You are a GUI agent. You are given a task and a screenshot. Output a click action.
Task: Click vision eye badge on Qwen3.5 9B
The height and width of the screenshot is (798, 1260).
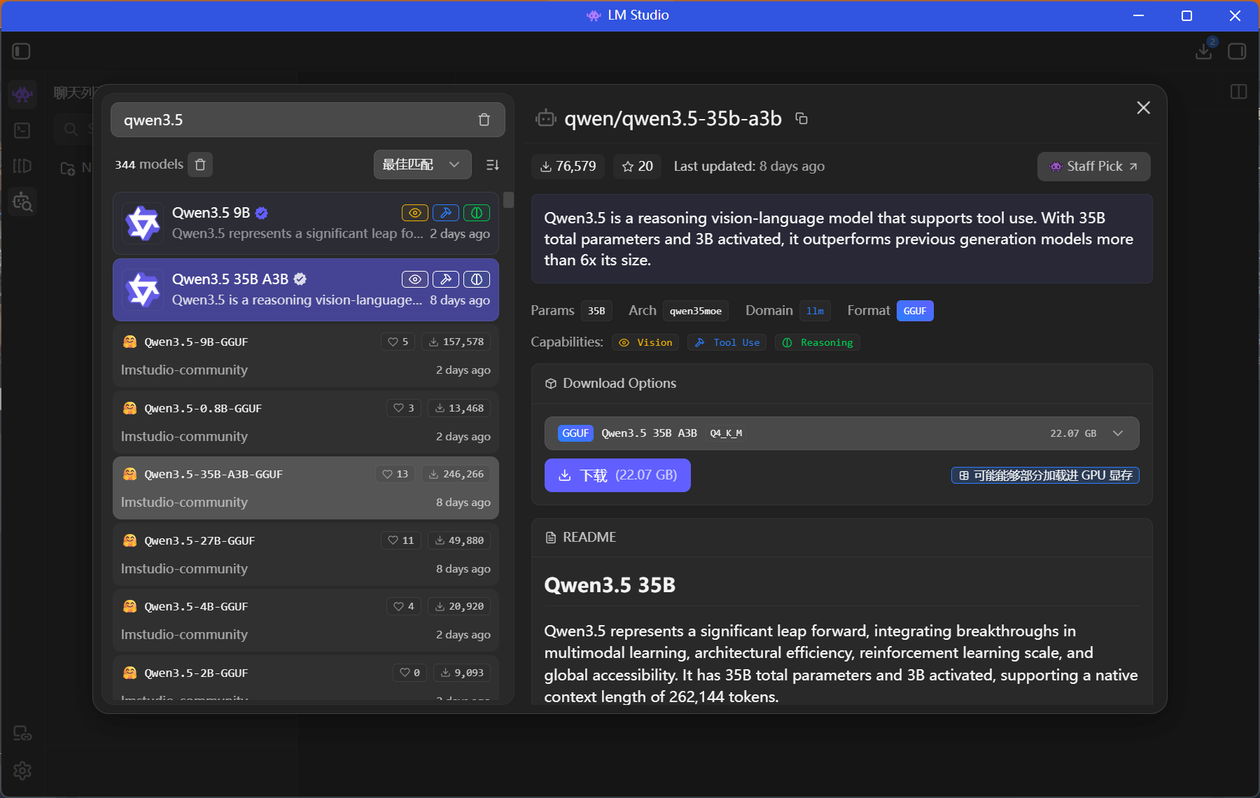pyautogui.click(x=415, y=213)
